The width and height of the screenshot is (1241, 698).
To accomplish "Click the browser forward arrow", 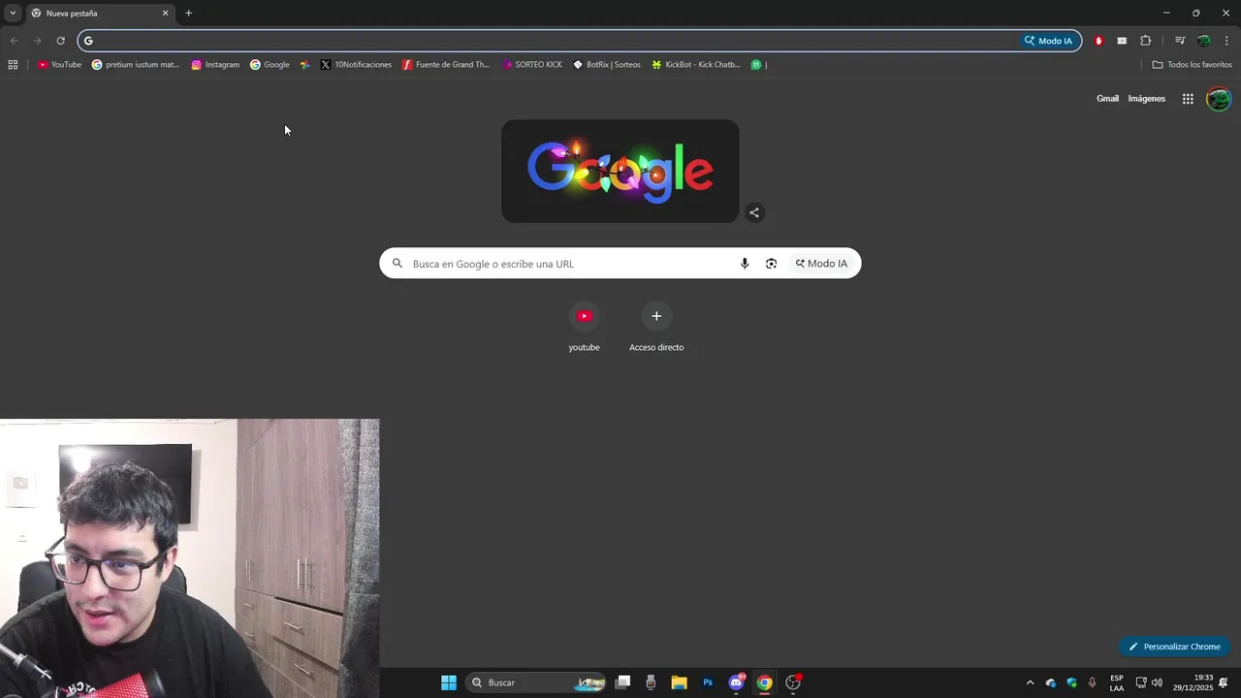I will (37, 41).
